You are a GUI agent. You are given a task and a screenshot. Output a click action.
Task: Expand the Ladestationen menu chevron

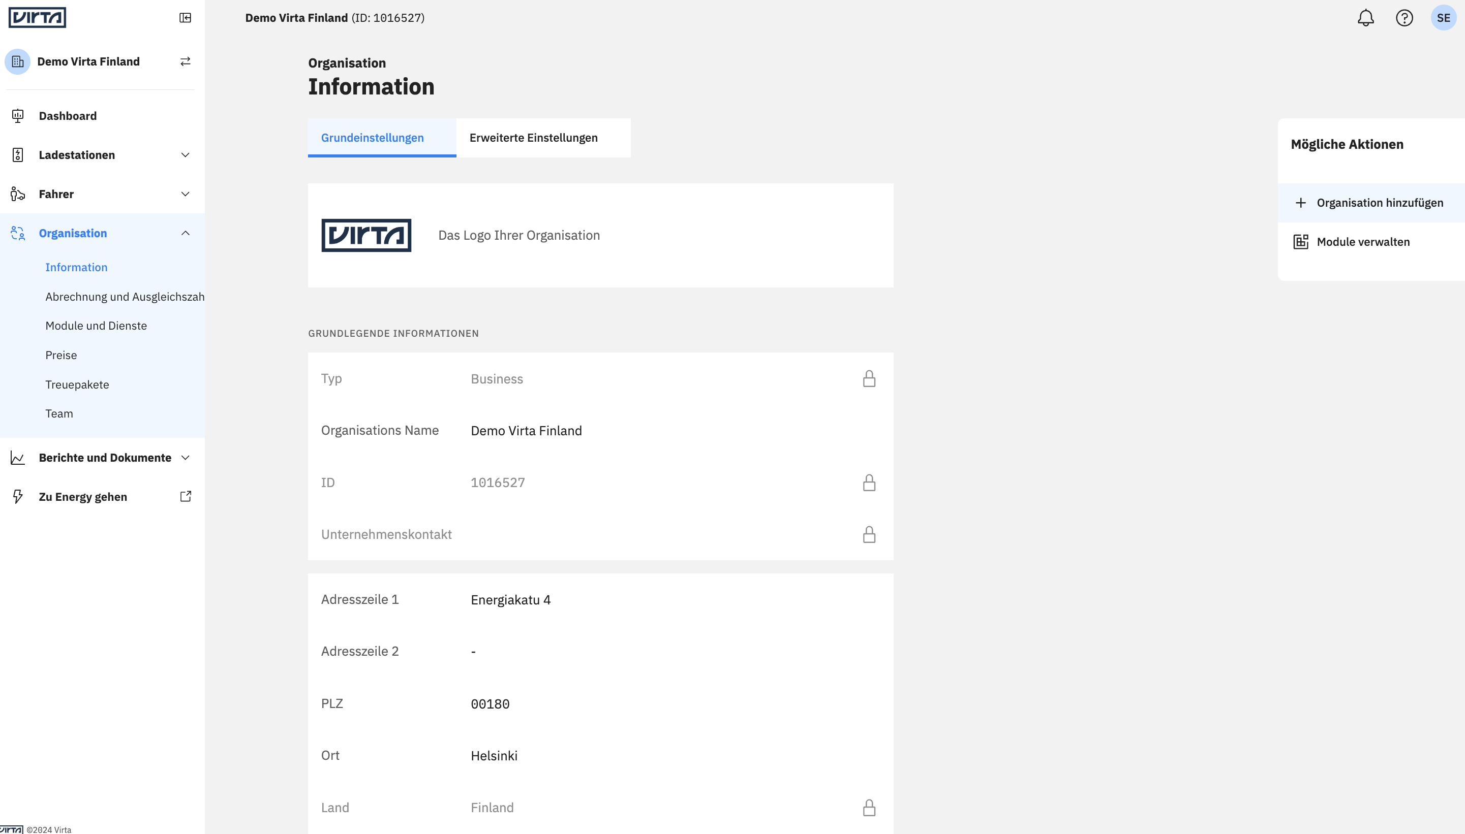[x=185, y=154]
